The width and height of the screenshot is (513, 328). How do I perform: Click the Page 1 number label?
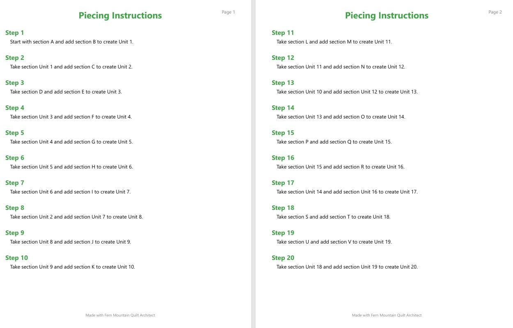point(228,12)
